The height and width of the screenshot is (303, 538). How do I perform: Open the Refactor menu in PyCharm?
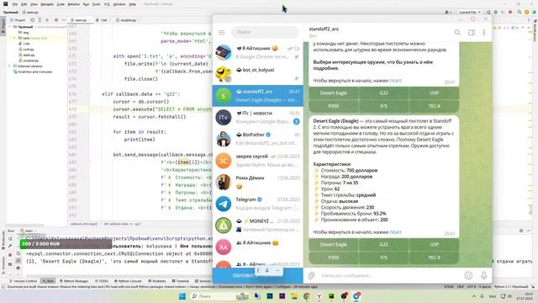click(x=73, y=4)
